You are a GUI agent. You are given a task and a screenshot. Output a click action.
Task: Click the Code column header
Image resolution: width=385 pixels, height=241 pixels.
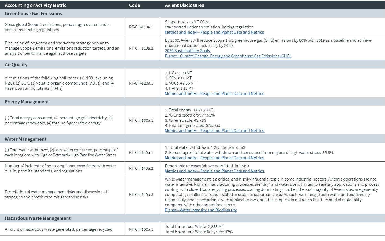pos(134,5)
